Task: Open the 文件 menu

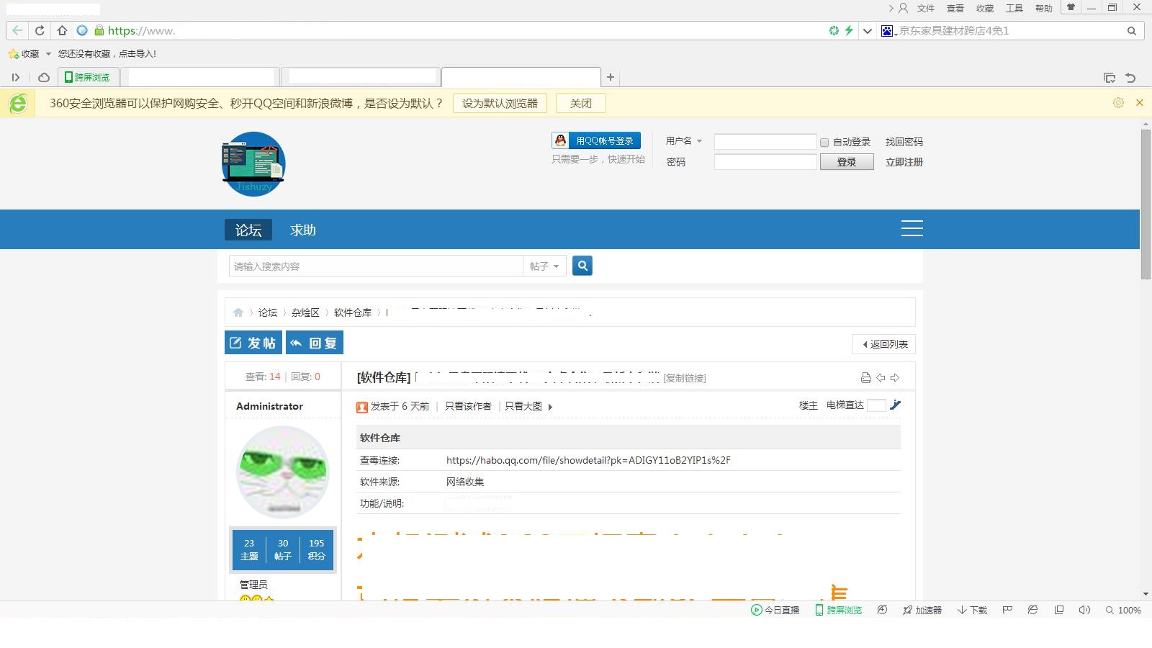Action: pos(926,9)
